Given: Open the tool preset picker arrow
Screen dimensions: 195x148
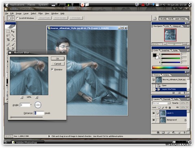Looking at the screenshot, I should coord(13,18).
